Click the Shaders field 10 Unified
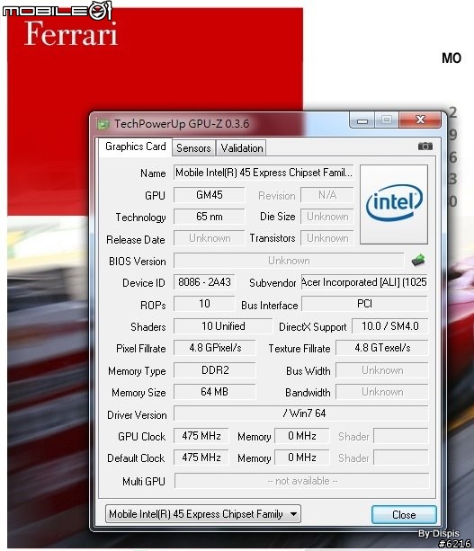This screenshot has width=474, height=551. pos(223,326)
